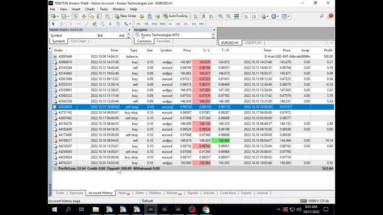The width and height of the screenshot is (383, 215).
Task: Switch timeframe to H4
Action: coord(178,24)
